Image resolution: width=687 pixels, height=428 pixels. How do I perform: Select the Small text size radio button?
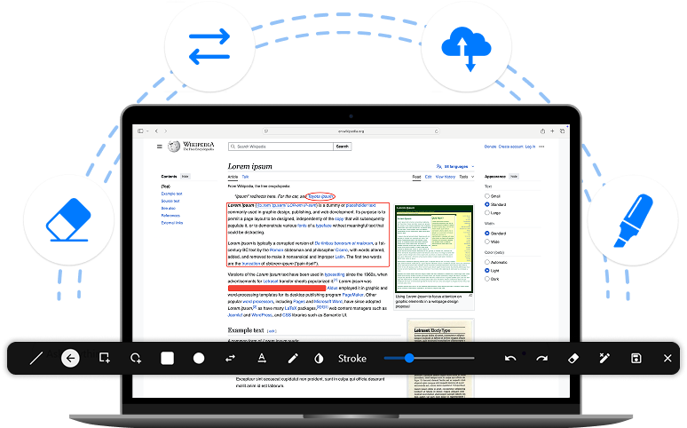point(487,196)
